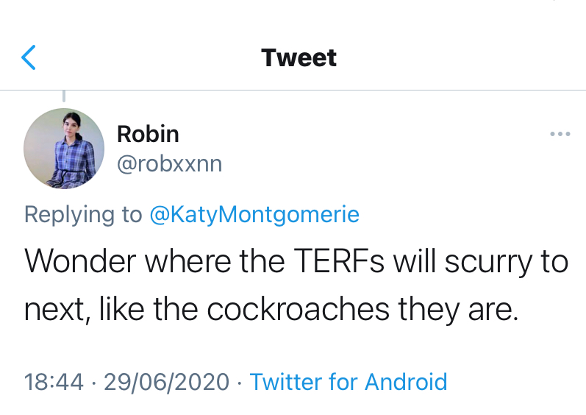This screenshot has width=586, height=415.
Task: Click the thread connector line above avatar
Action: point(64,96)
